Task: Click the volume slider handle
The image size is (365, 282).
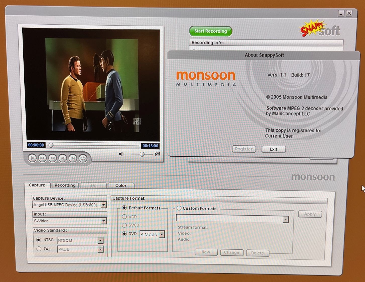Action: coord(142,154)
